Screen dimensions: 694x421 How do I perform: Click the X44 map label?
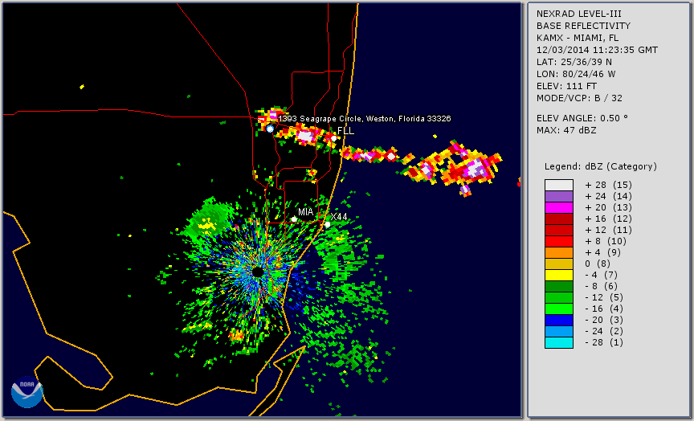click(339, 217)
